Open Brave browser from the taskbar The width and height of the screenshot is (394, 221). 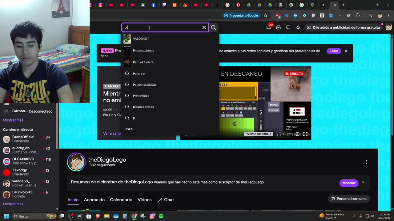coord(98,216)
